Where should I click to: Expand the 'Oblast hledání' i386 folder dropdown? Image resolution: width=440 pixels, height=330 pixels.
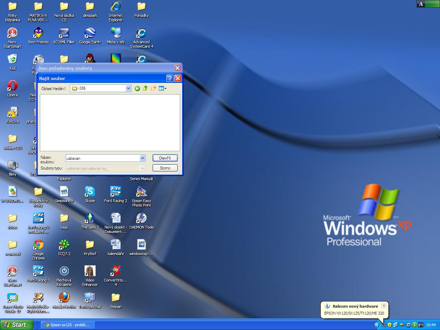coord(128,88)
